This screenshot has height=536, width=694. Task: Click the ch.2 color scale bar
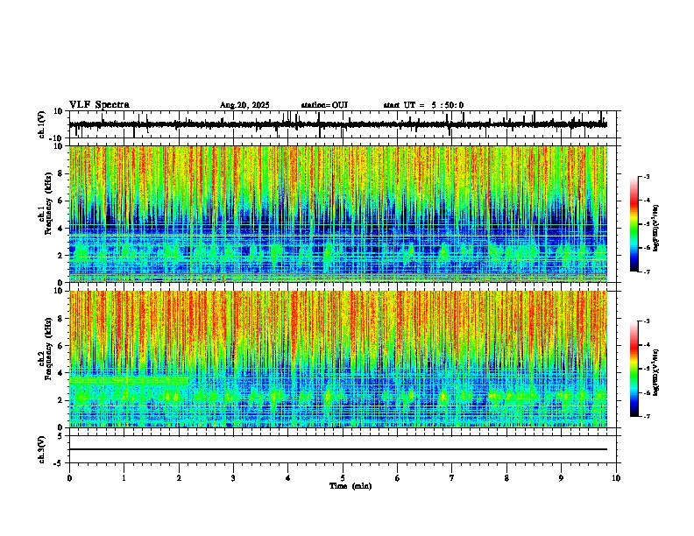634,369
